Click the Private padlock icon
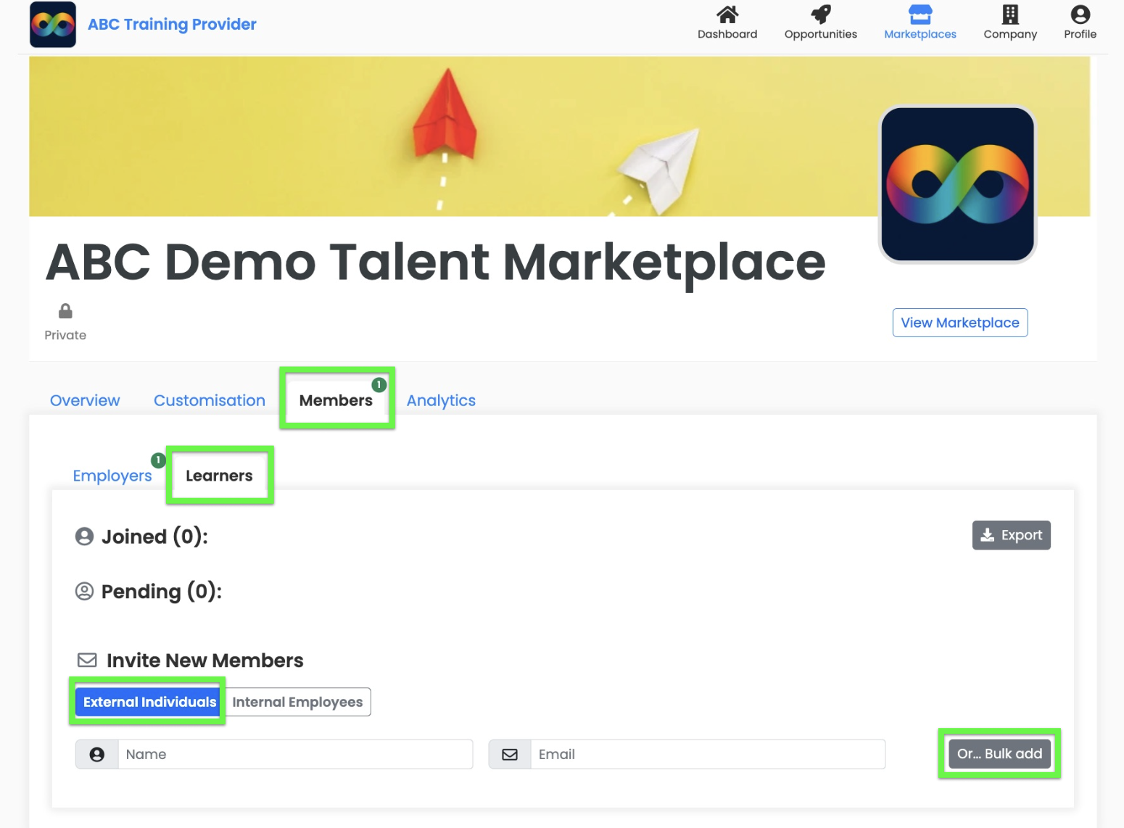 point(65,311)
